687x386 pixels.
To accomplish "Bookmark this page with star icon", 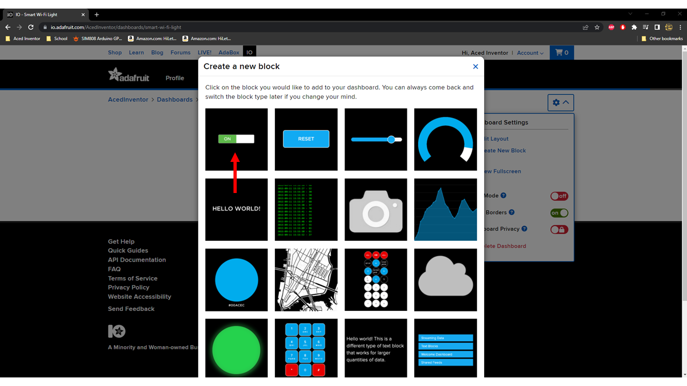I will [x=597, y=27].
